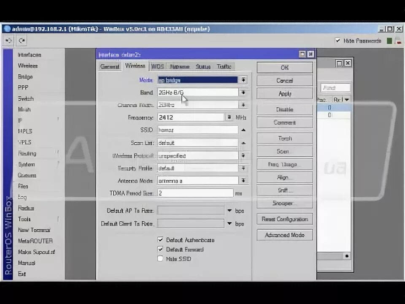Screen dimensions: 405x304
Task: Click the redo arrow in the toolbar
Action: coord(22,41)
